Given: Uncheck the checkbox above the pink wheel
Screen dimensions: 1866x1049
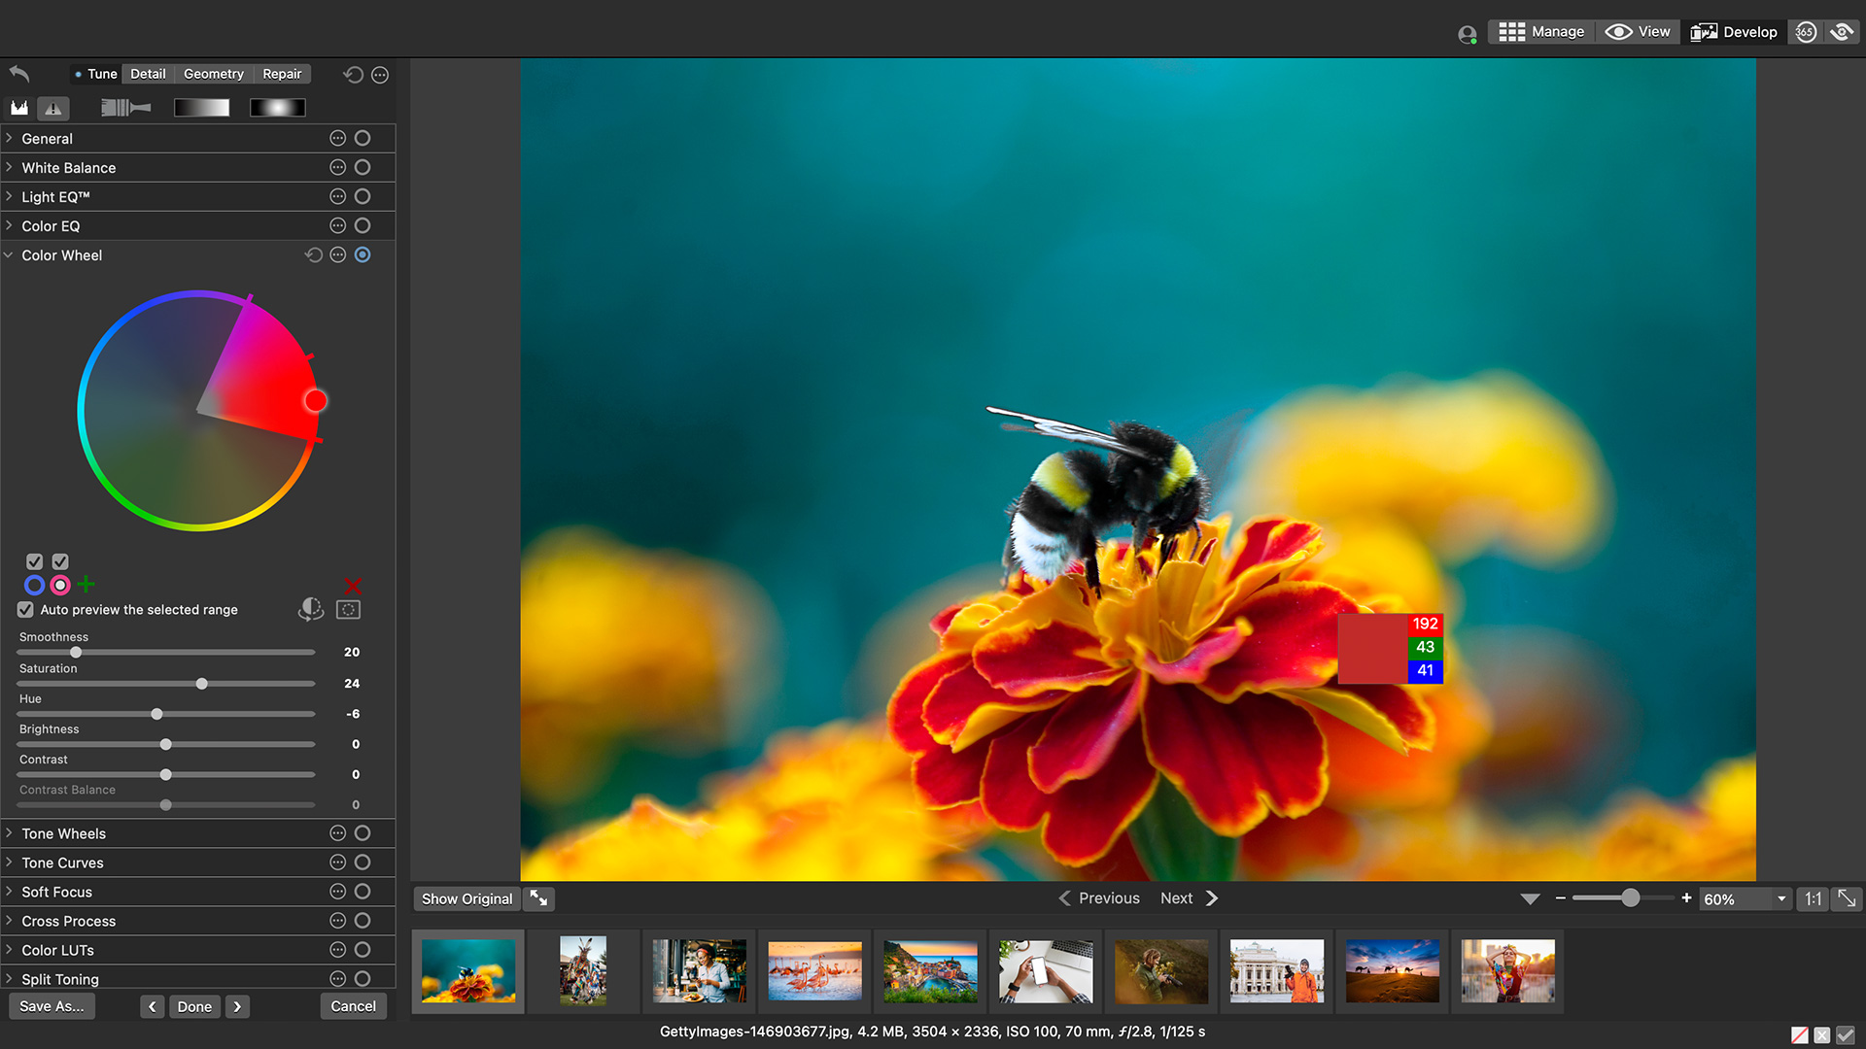Looking at the screenshot, I should click(60, 561).
